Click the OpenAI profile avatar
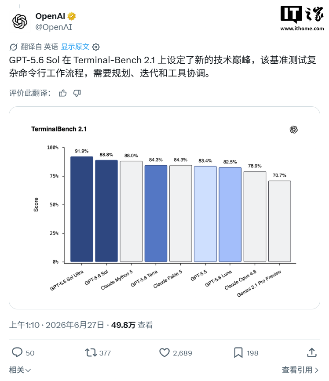Image resolution: width=329 pixels, height=381 pixels. coord(20,22)
